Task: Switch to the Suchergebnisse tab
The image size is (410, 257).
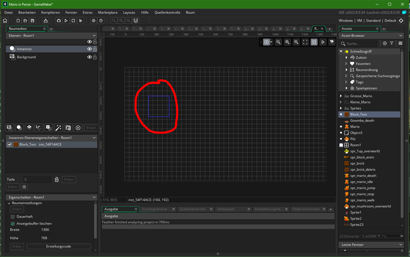Action: tap(154, 209)
